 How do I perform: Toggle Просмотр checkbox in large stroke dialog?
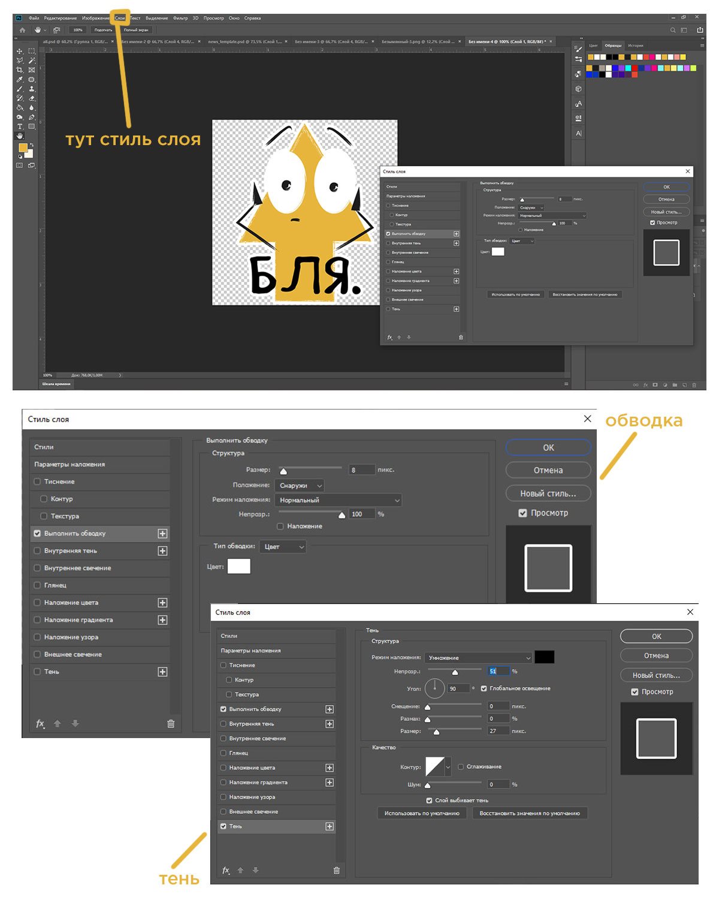(522, 513)
